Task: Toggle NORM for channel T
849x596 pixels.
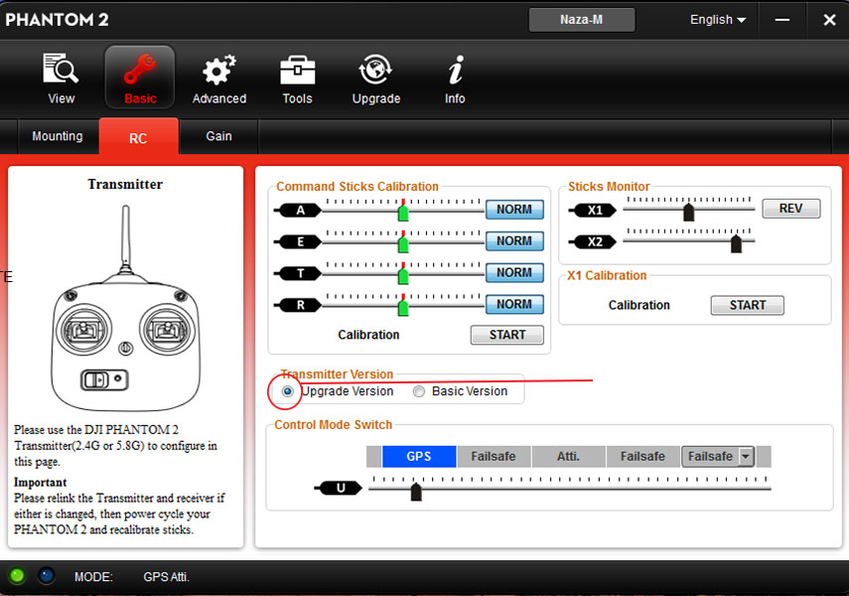Action: [514, 272]
